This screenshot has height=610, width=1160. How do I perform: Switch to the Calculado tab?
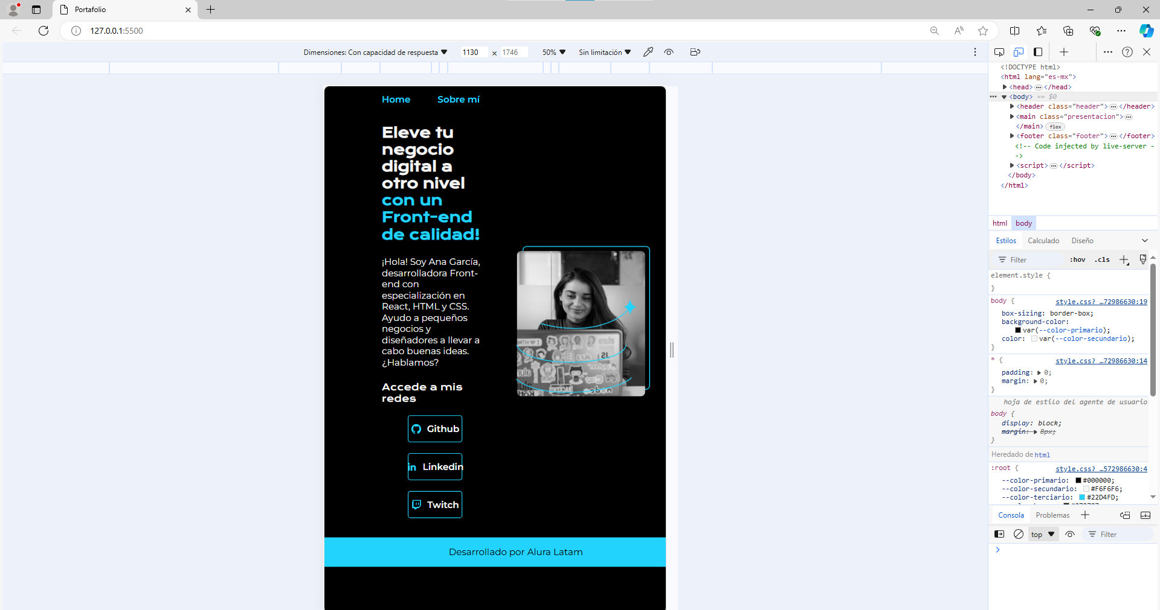coord(1043,241)
